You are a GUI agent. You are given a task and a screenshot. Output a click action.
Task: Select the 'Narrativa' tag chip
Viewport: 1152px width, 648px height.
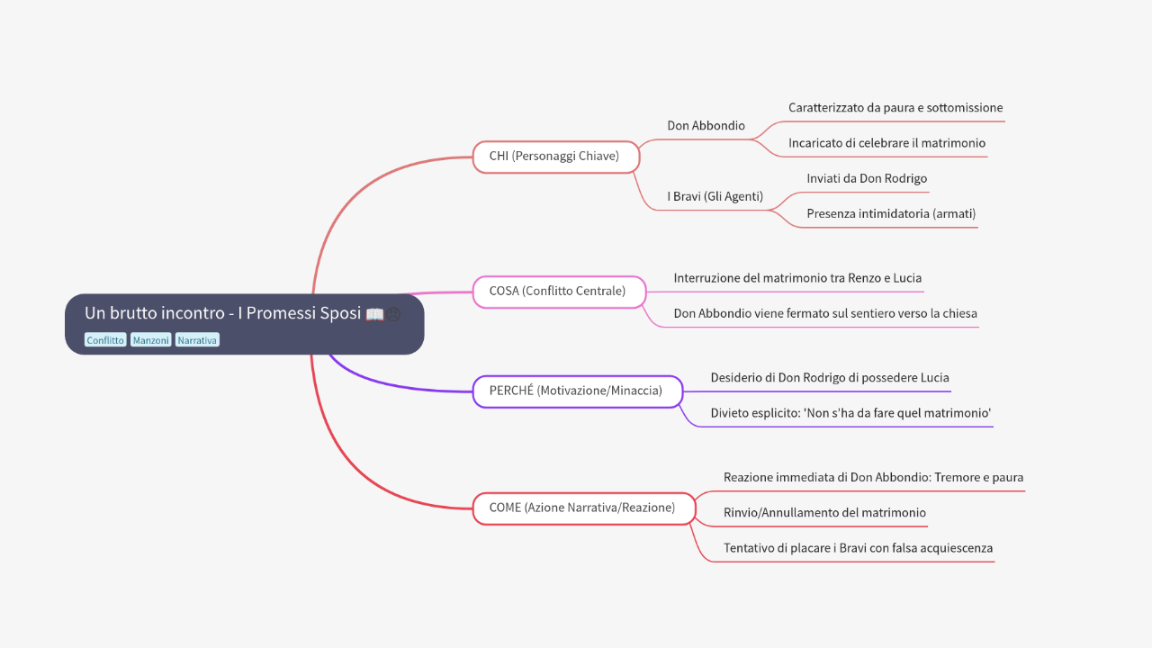click(x=196, y=339)
